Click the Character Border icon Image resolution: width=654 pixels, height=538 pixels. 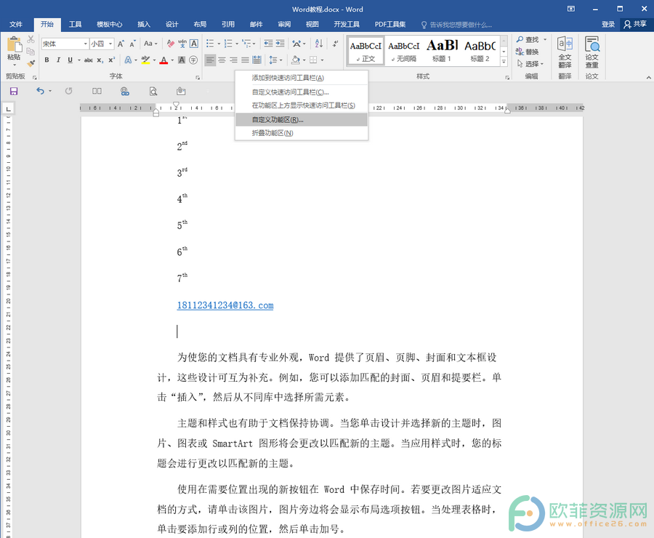pos(194,44)
